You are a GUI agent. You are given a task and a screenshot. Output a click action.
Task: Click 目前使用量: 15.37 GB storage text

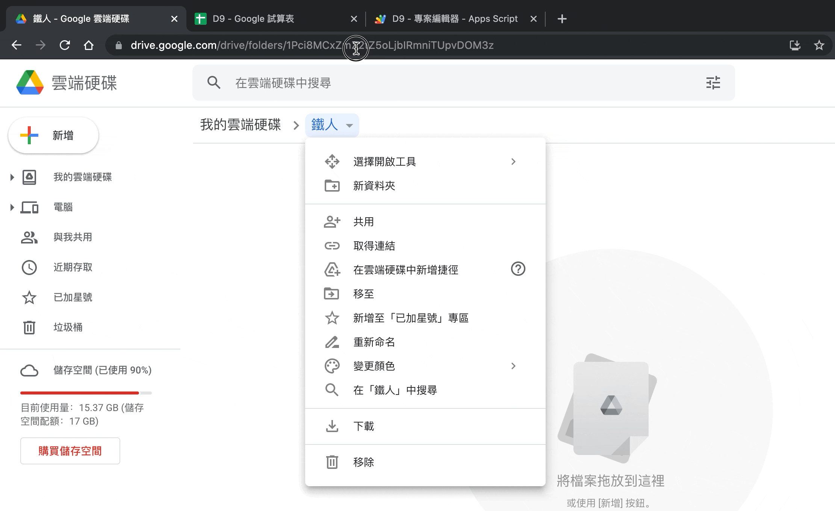point(82,414)
